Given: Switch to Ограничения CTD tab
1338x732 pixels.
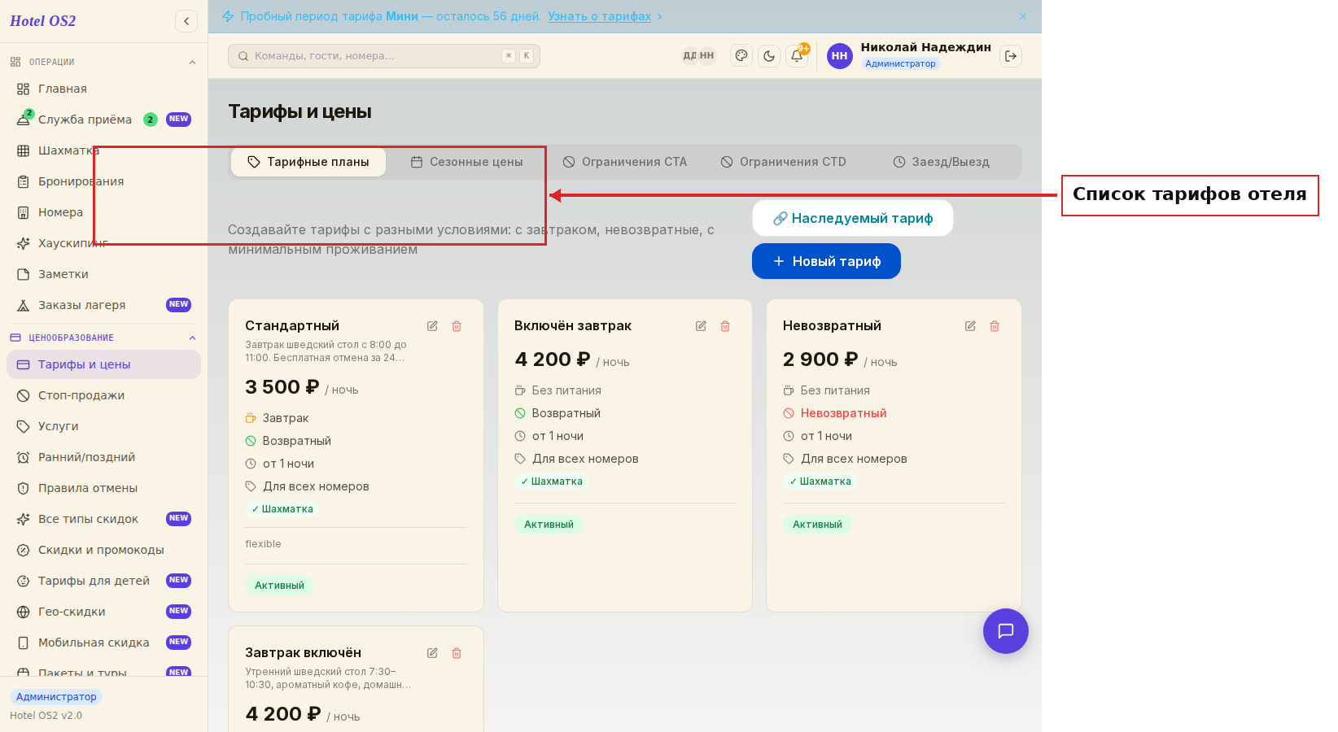Looking at the screenshot, I should (783, 162).
